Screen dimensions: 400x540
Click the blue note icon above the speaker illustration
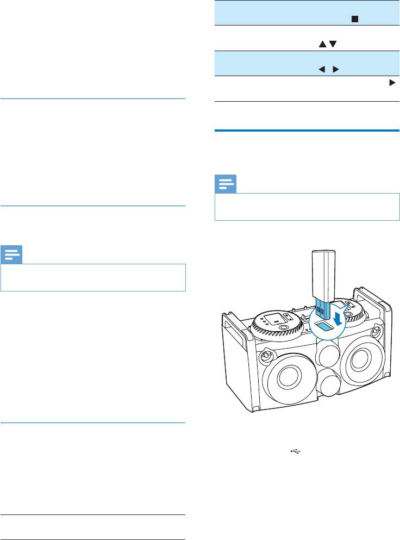(x=226, y=184)
